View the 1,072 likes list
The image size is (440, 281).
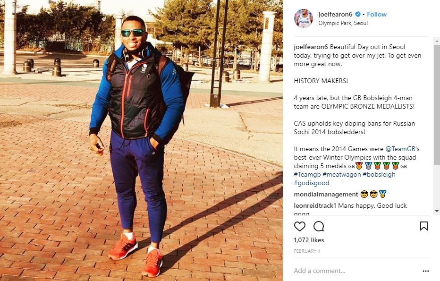309,240
